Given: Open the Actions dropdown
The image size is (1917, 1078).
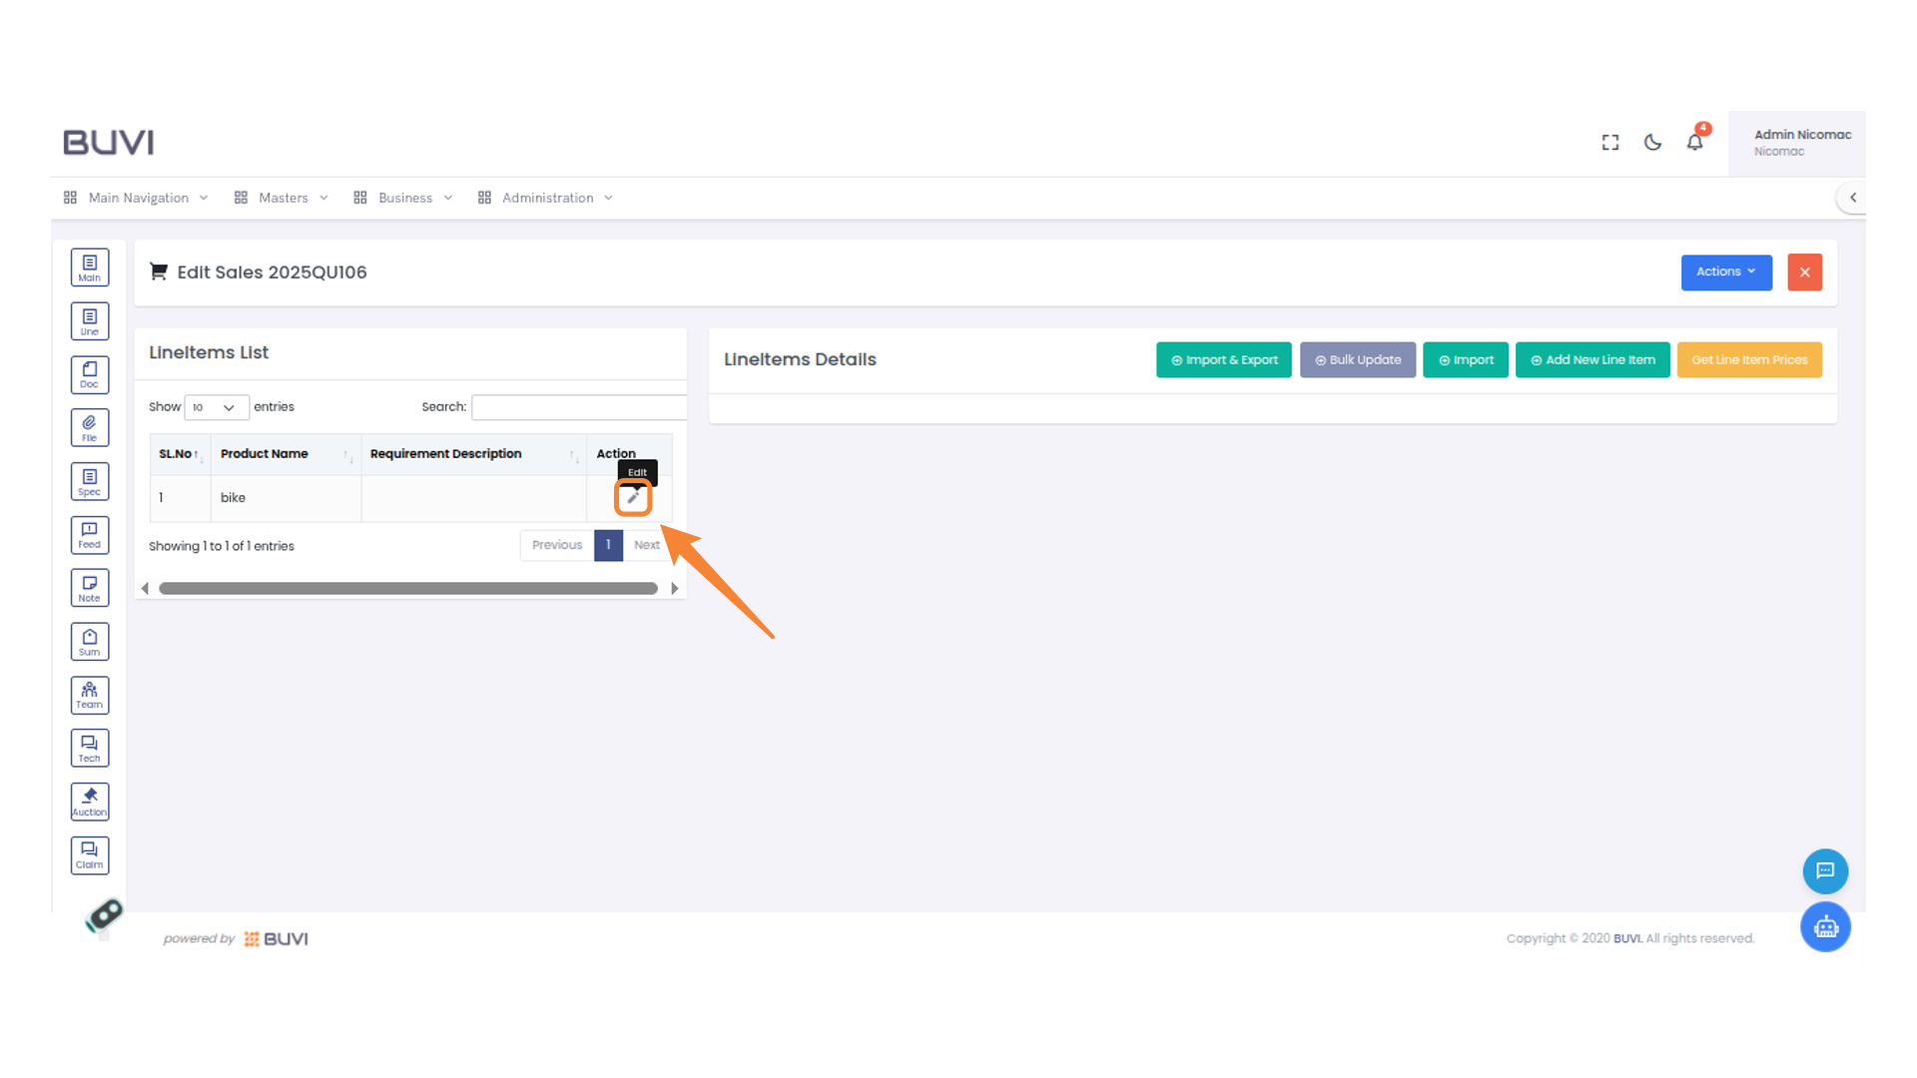Looking at the screenshot, I should 1725,271.
